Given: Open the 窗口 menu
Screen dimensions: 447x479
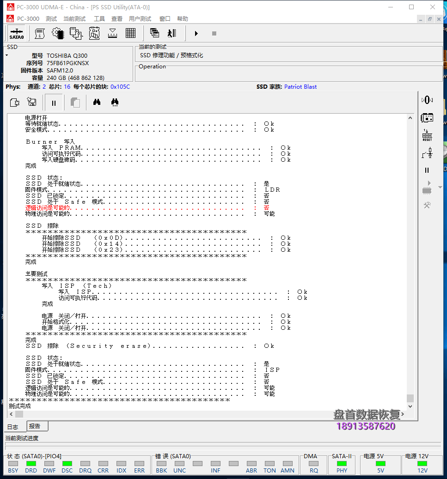Looking at the screenshot, I should 165,18.
